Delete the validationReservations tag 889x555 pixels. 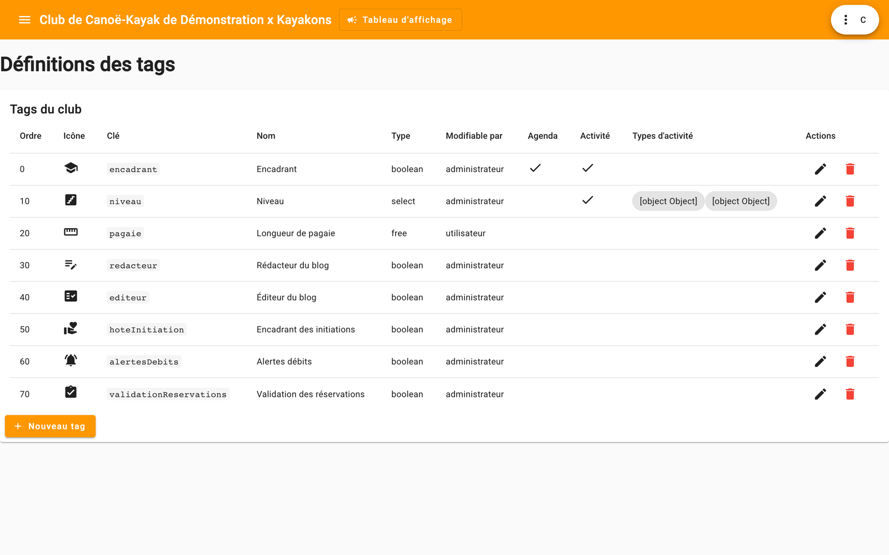pyautogui.click(x=850, y=394)
